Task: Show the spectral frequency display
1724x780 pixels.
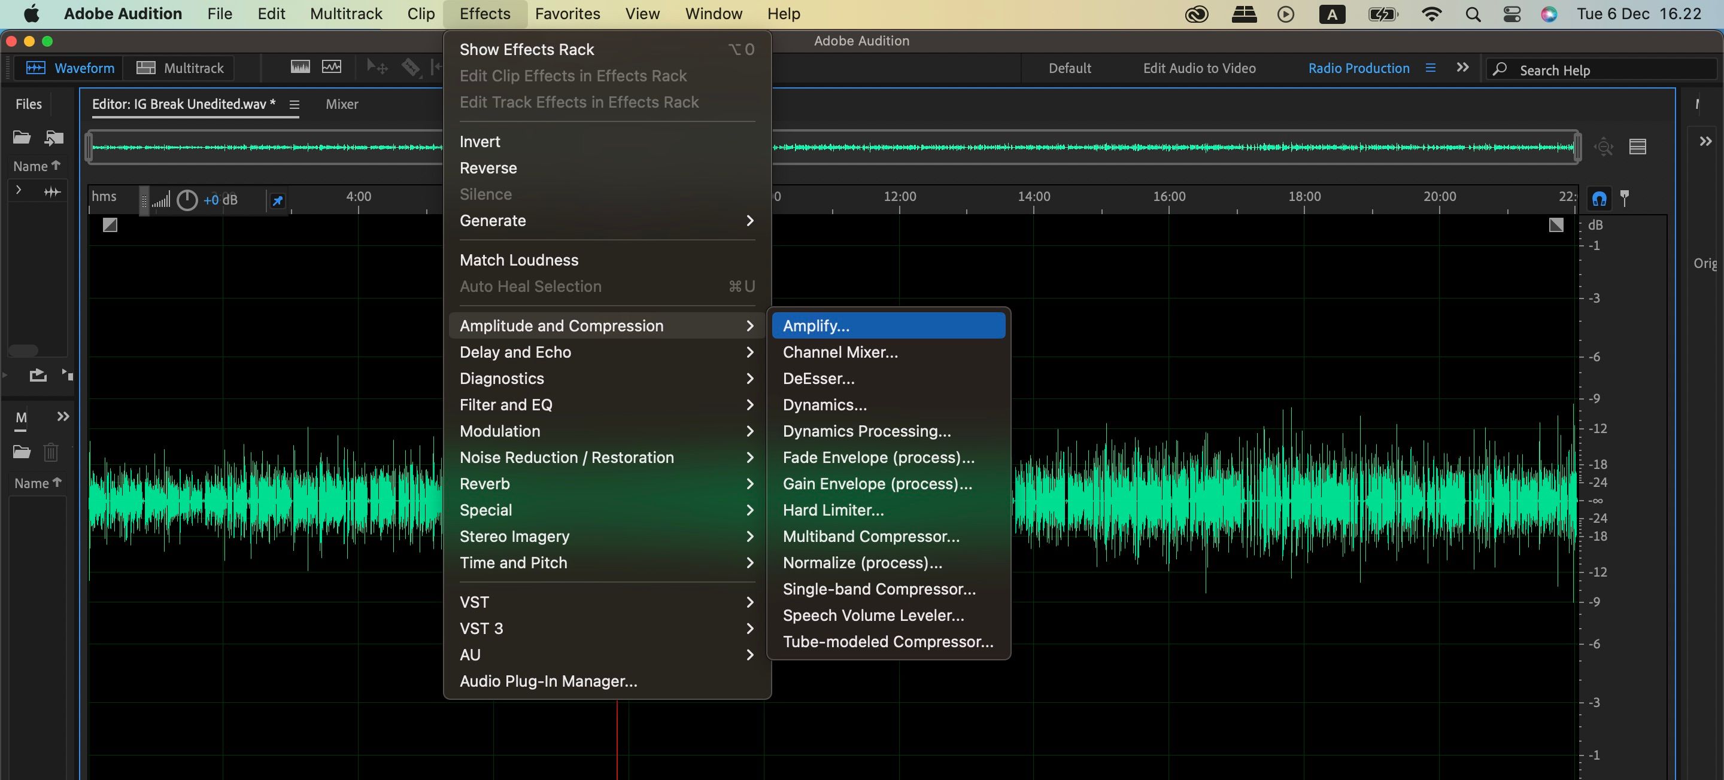Action: 300,67
